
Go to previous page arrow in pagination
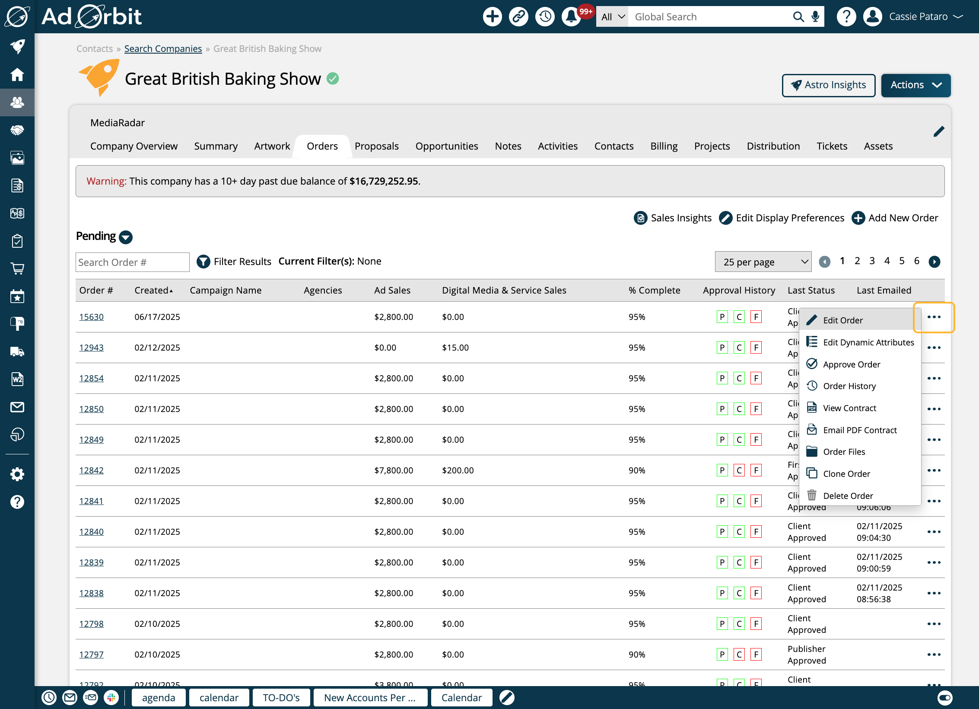point(824,262)
